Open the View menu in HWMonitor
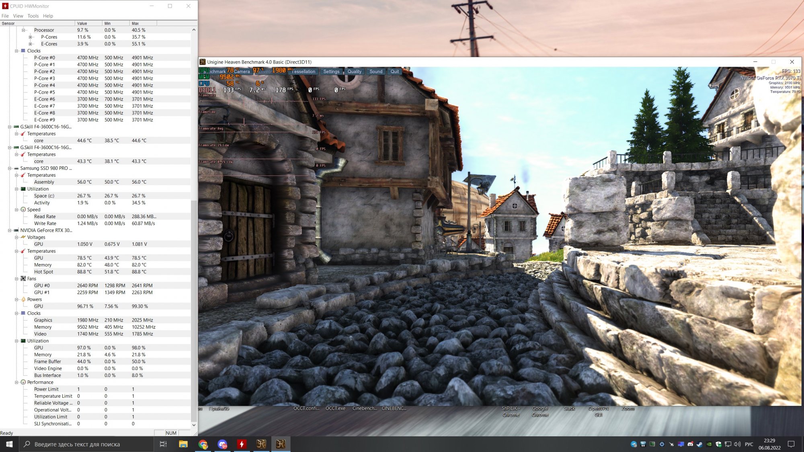804x452 pixels. (x=18, y=16)
